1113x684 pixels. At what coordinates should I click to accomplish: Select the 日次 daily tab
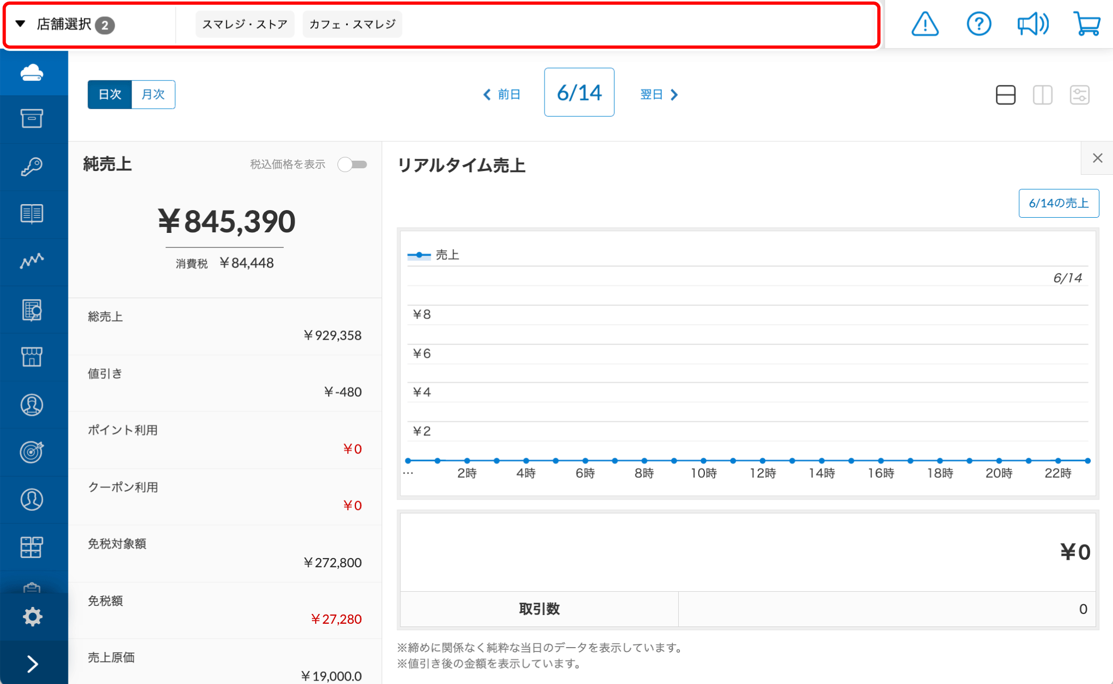click(x=110, y=94)
